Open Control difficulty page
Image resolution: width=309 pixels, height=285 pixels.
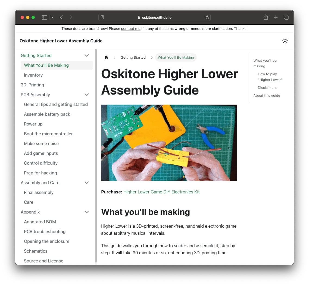click(41, 163)
